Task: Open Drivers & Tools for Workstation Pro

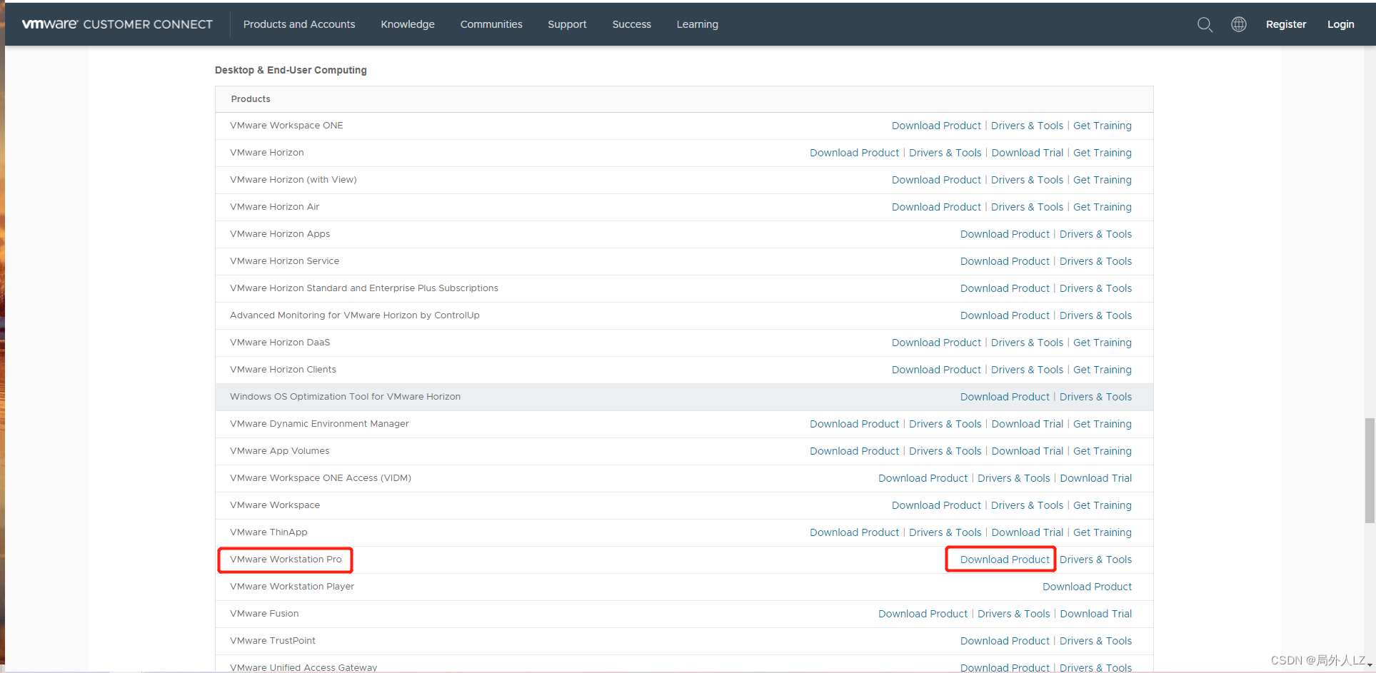Action: pos(1095,560)
